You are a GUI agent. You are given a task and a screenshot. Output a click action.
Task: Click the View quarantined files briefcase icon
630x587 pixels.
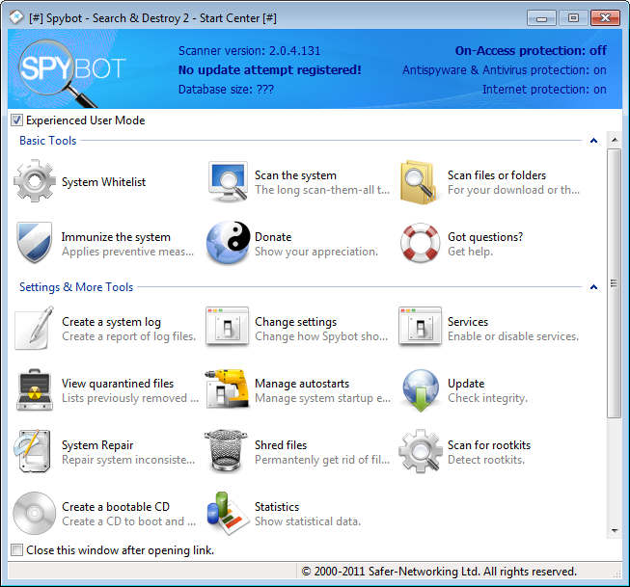pyautogui.click(x=35, y=389)
